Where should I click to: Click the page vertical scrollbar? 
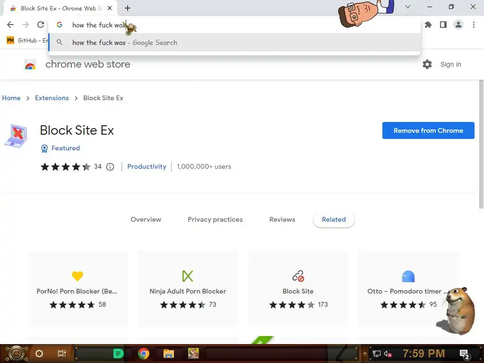pyautogui.click(x=481, y=144)
